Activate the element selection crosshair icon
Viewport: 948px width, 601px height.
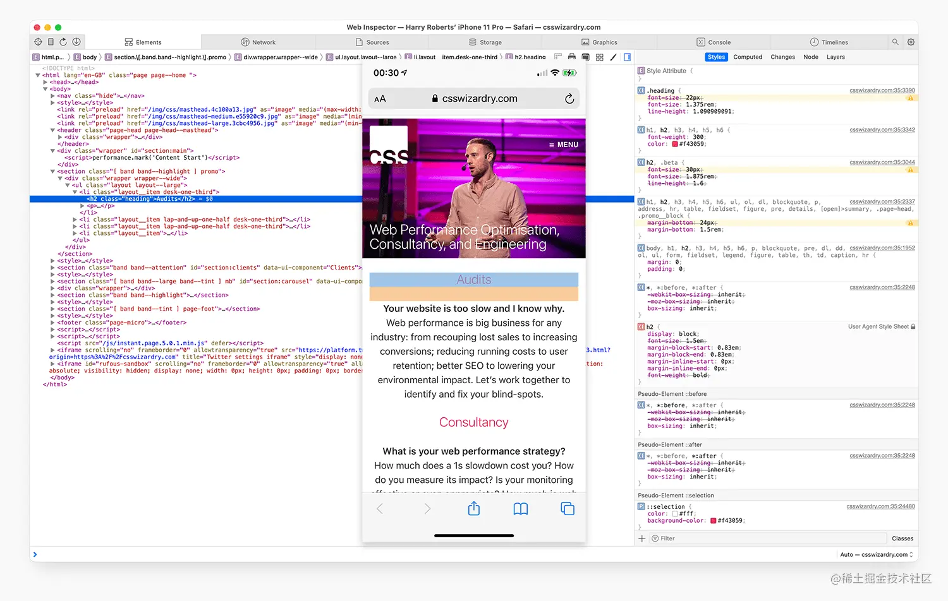tap(38, 42)
